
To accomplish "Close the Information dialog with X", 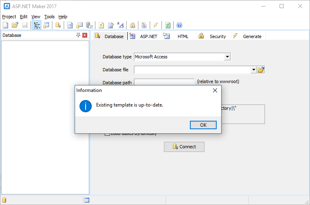I will click(215, 90).
